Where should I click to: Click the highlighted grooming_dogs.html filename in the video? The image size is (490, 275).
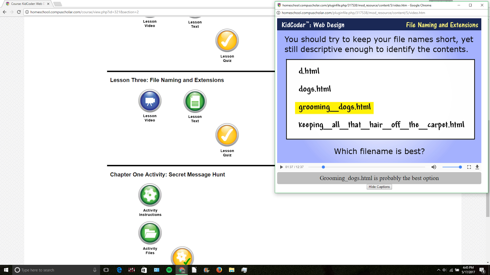[334, 108]
